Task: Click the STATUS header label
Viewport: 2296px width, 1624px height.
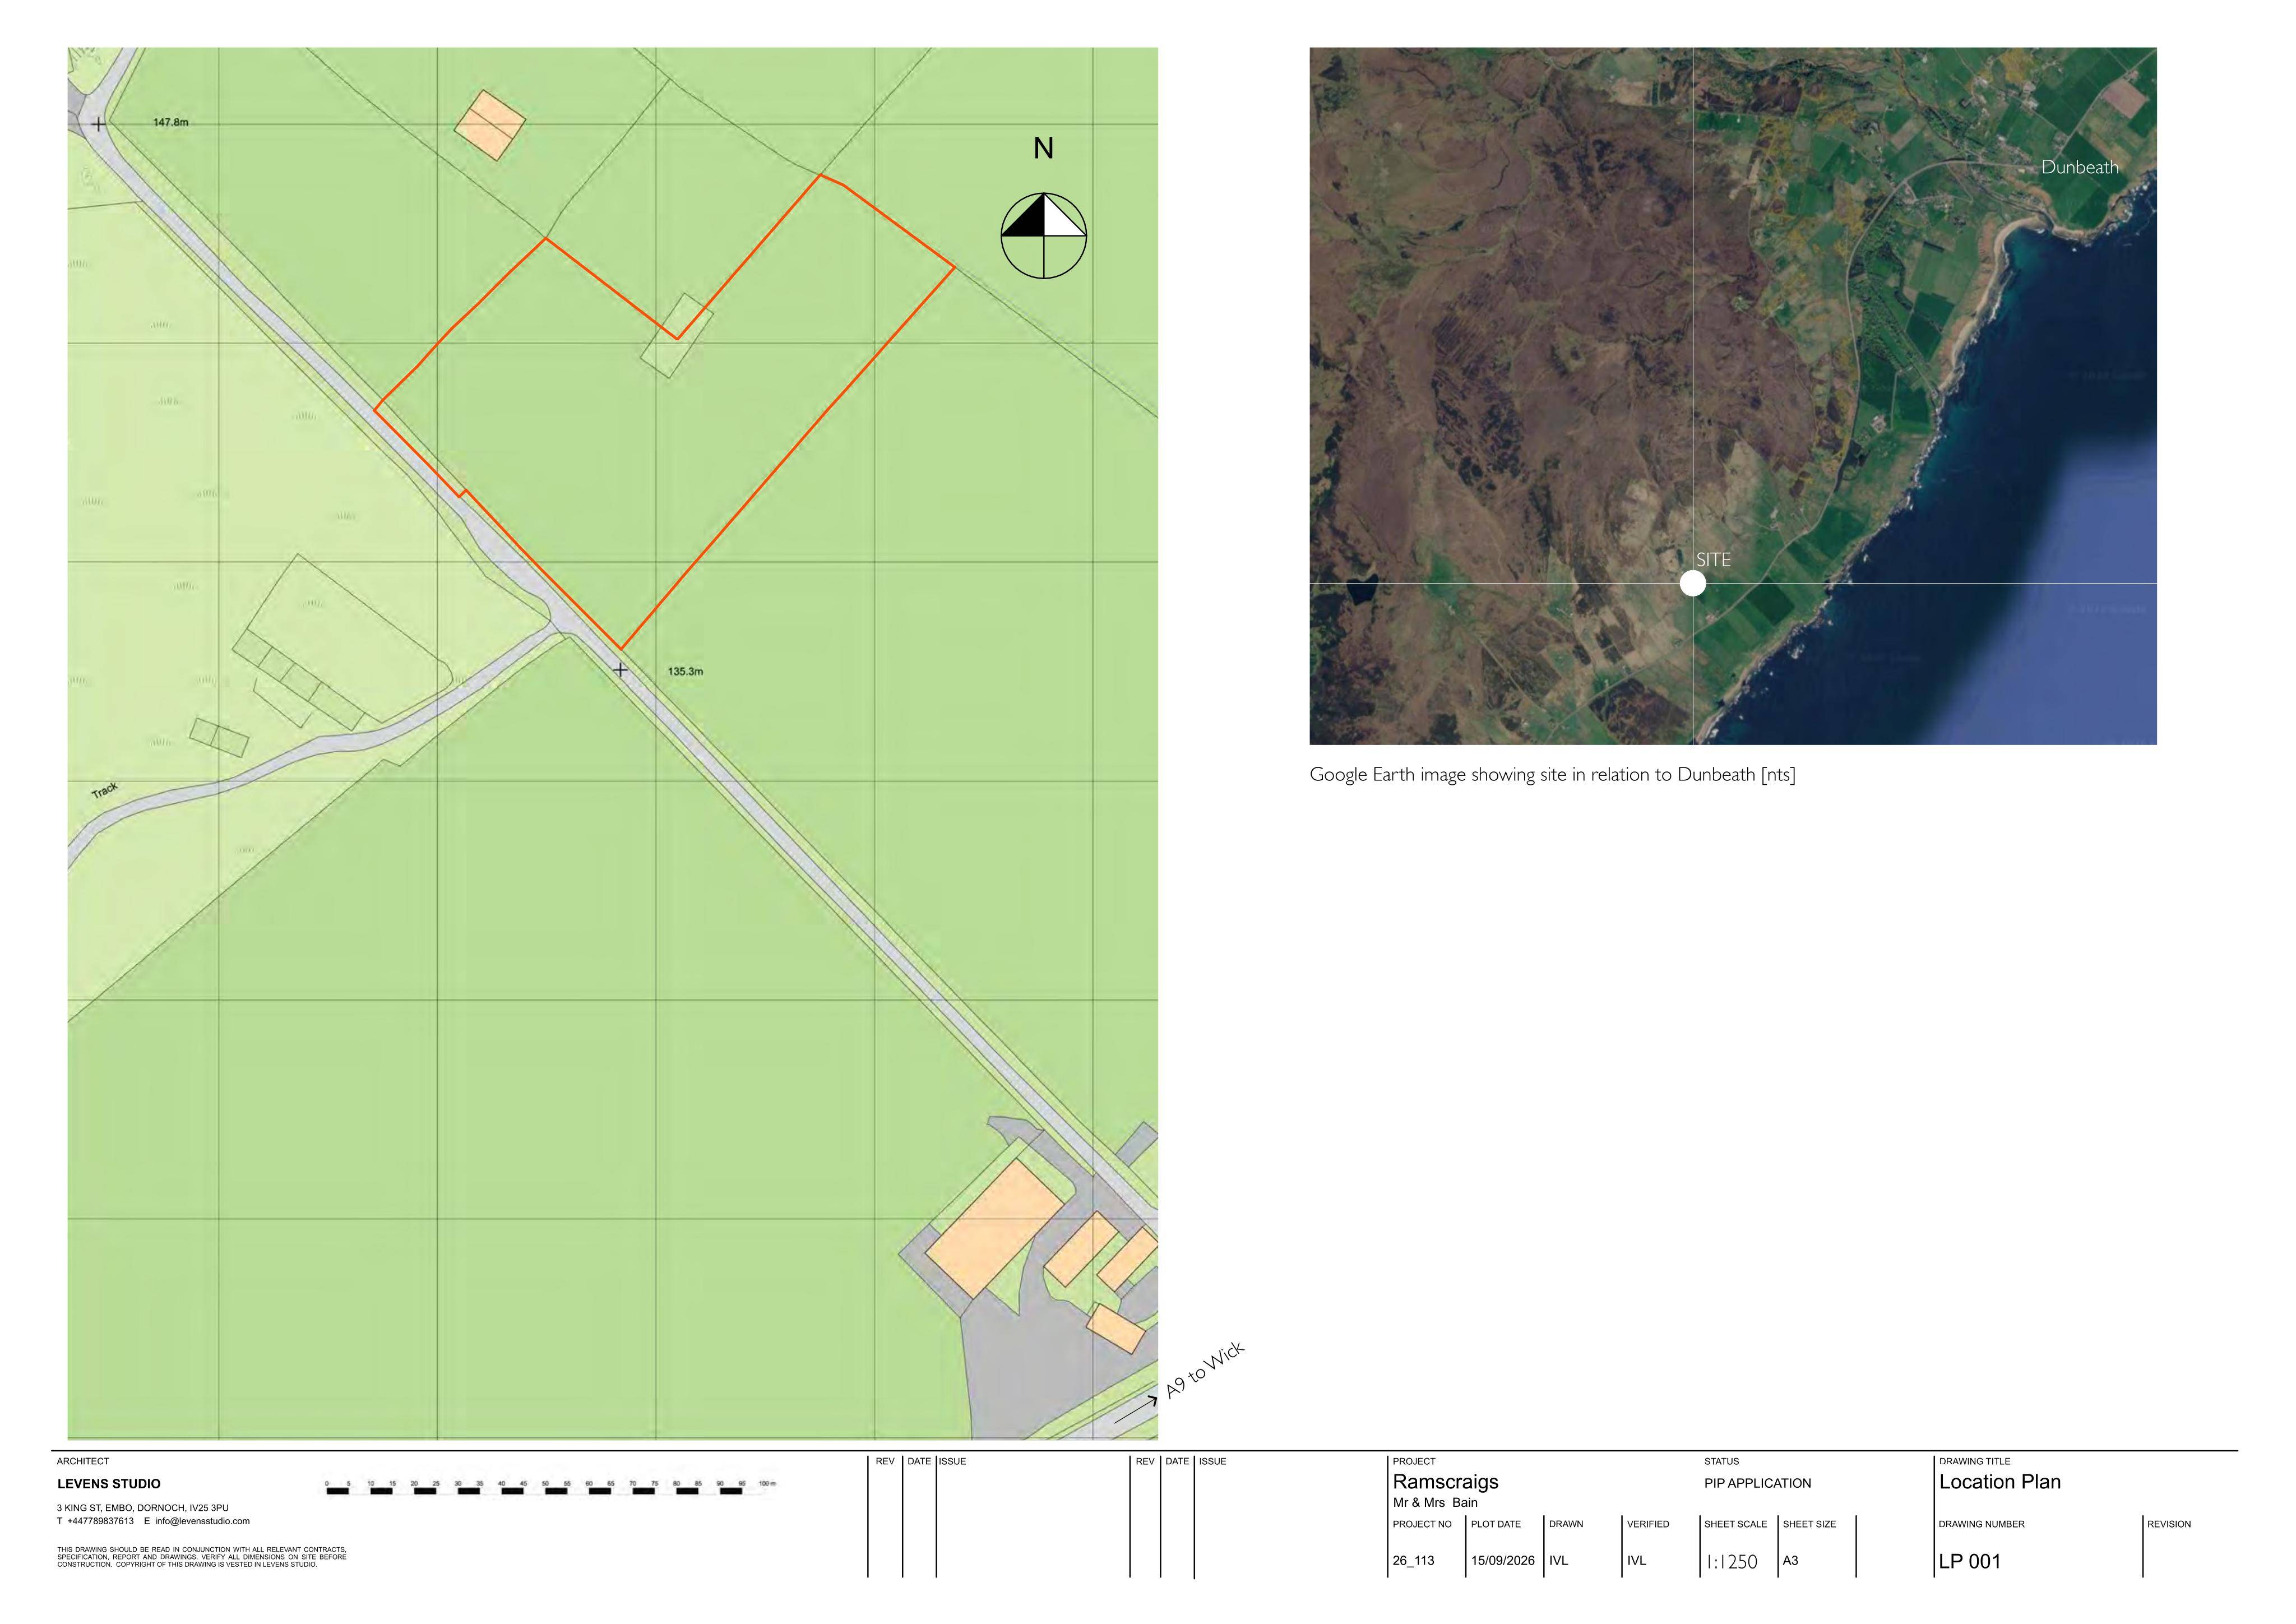Action: [1721, 1461]
